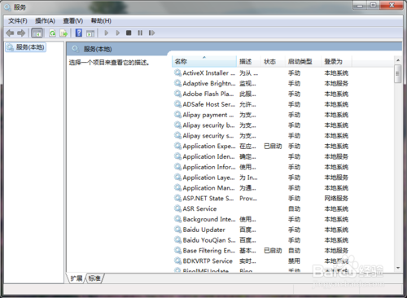Toggle the action pane toolbar icon
This screenshot has width=407, height=298.
[x=90, y=33]
